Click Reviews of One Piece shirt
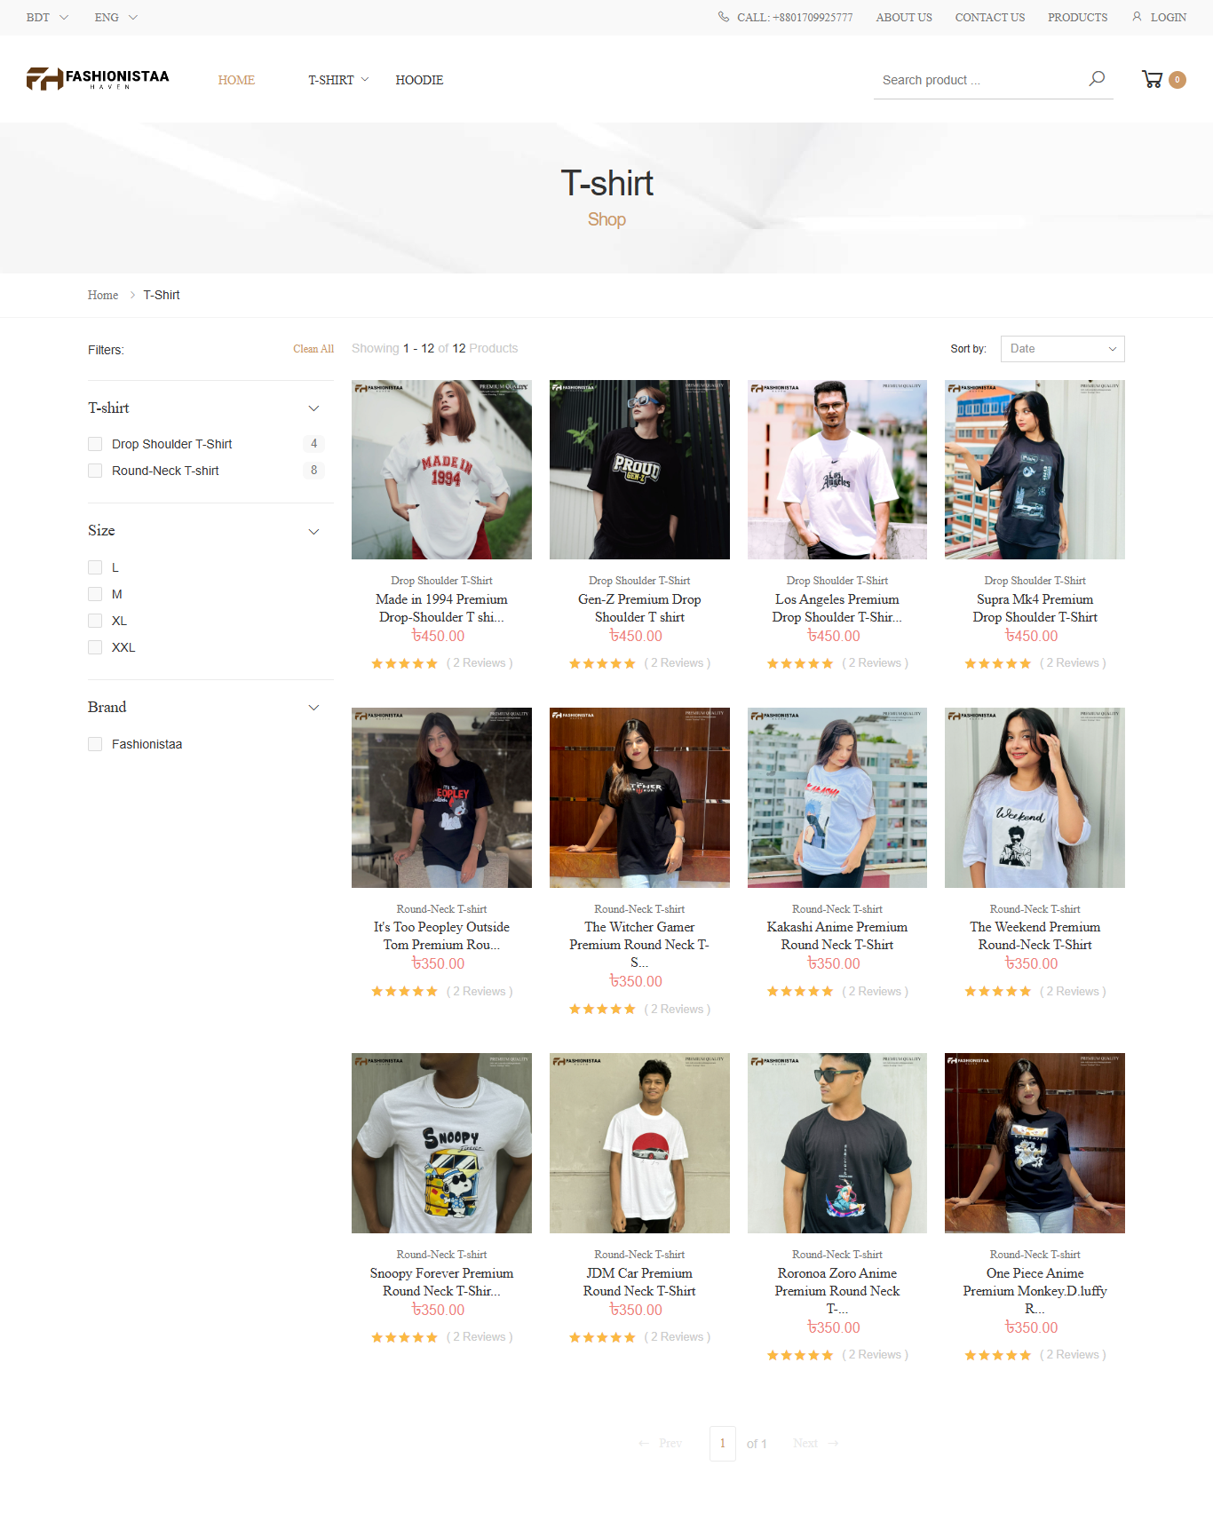The width and height of the screenshot is (1213, 1521). 1073,1355
